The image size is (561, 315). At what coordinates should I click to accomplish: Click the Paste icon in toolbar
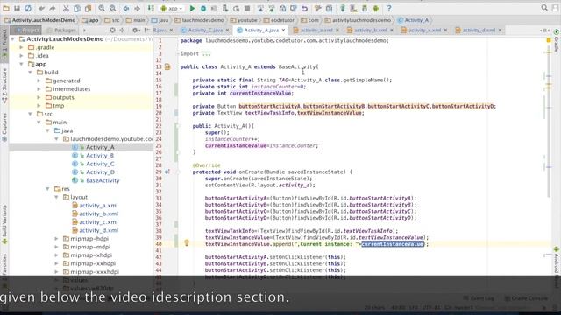tap(88, 8)
